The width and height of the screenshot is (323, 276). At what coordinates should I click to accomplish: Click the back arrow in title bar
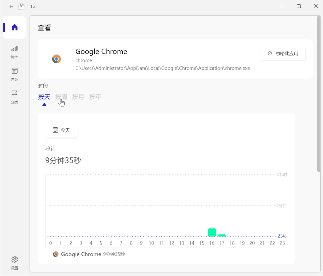click(x=11, y=6)
